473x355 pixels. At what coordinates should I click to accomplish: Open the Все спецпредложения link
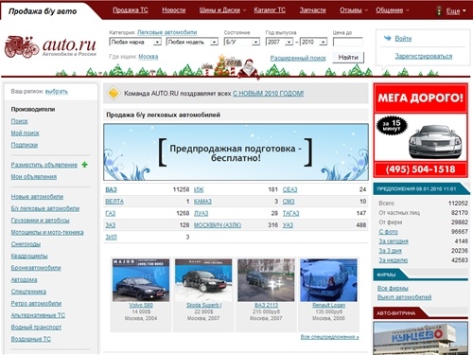(329, 337)
